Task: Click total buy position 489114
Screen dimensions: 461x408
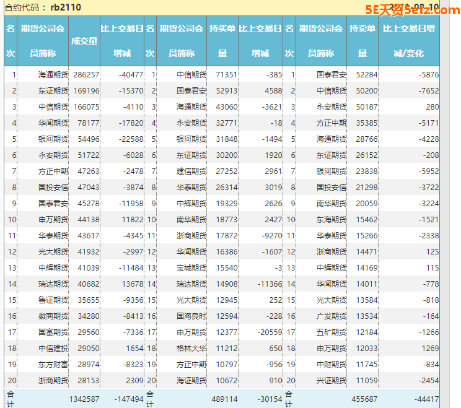Action: (224, 399)
